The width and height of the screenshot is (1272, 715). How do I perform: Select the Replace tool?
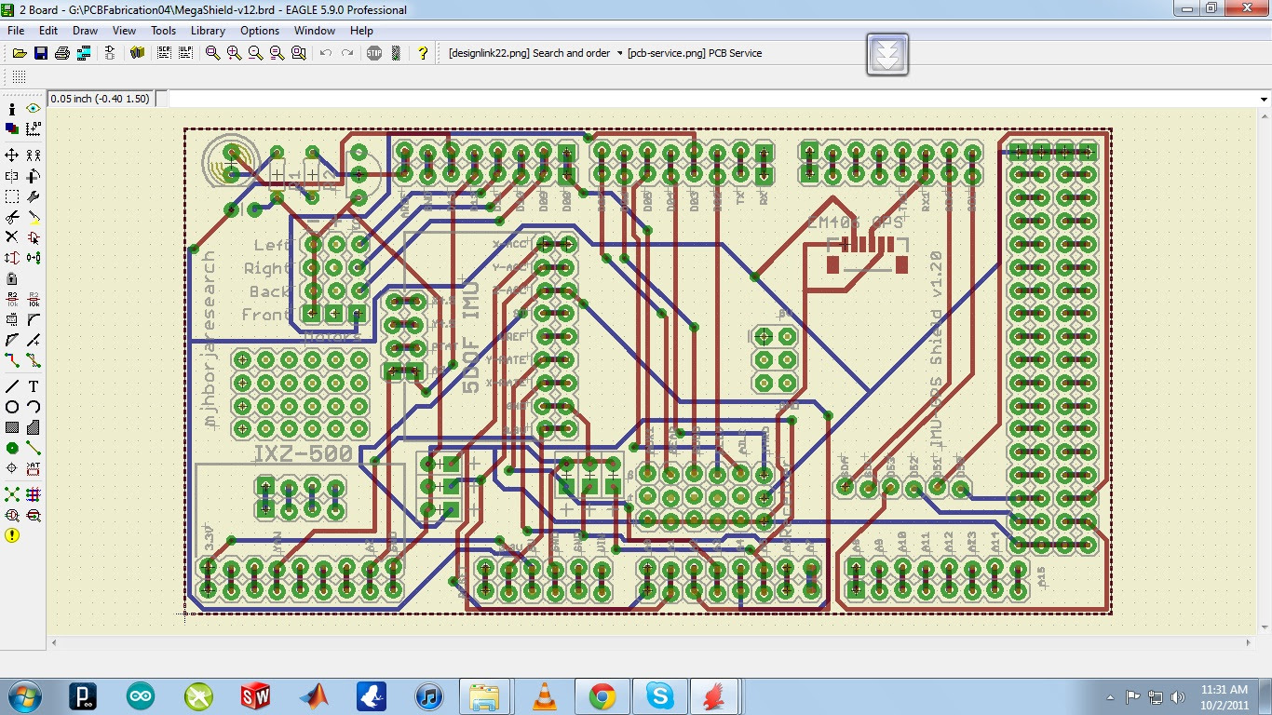pyautogui.click(x=34, y=258)
